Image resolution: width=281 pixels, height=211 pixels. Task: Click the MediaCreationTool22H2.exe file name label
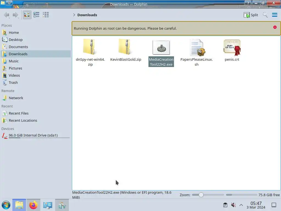[x=161, y=62]
